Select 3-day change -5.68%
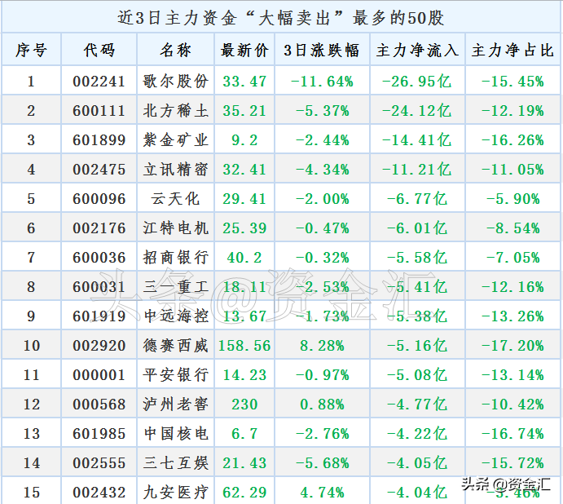 click(322, 463)
